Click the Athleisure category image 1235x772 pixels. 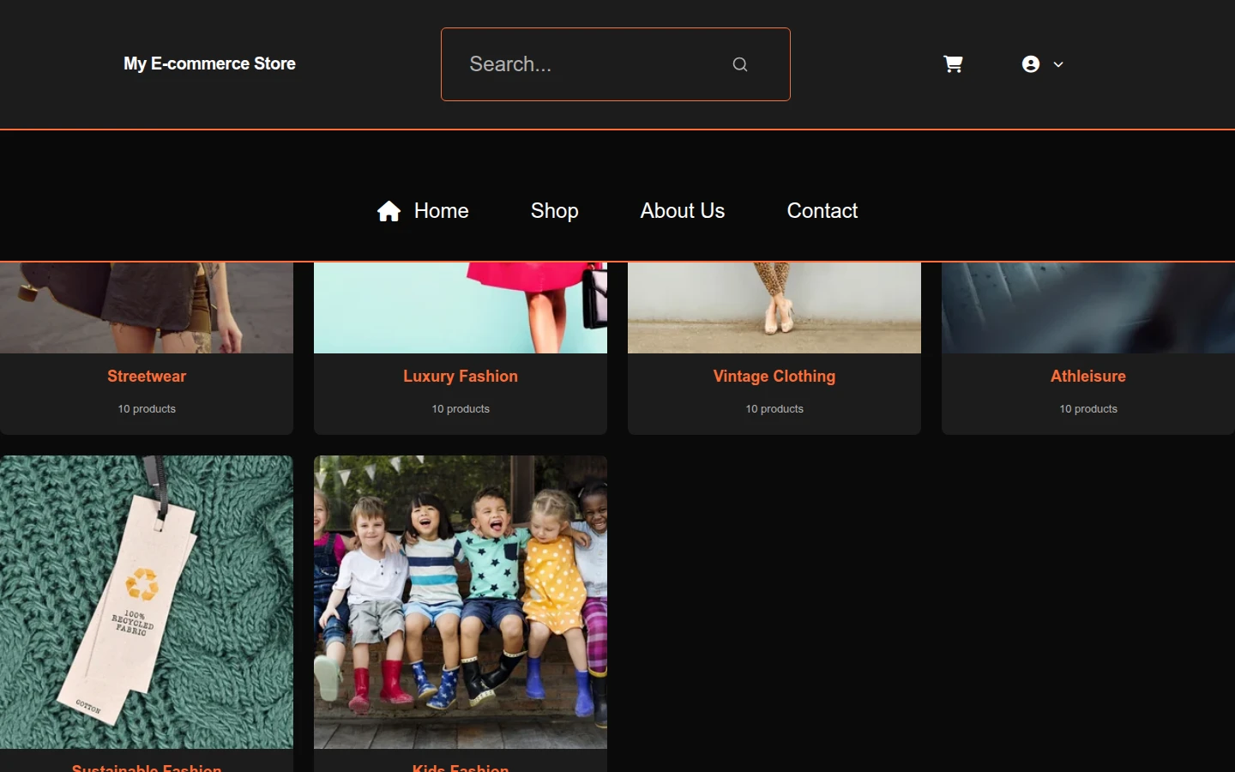pos(1088,308)
